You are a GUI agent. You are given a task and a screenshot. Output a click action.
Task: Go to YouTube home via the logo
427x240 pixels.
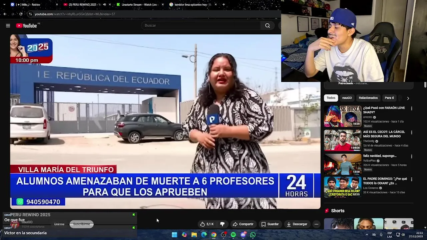coord(27,26)
